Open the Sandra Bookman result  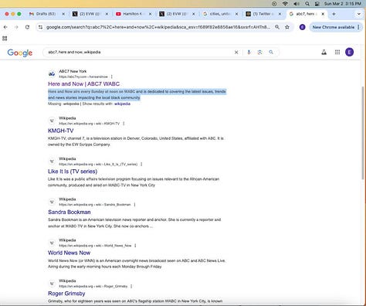(69, 212)
